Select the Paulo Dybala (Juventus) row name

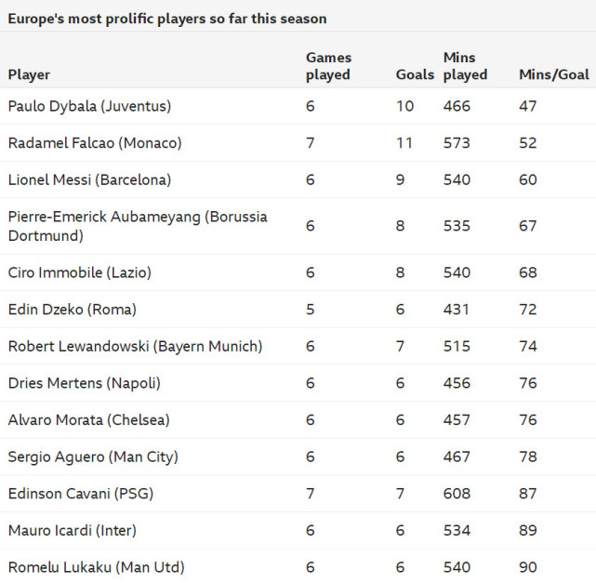click(89, 106)
